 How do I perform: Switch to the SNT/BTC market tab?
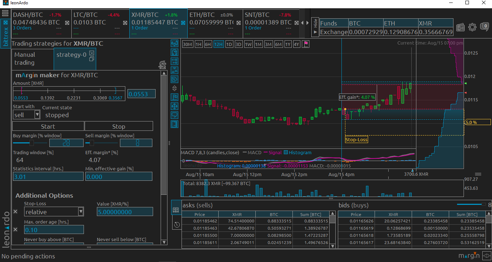tap(271, 23)
